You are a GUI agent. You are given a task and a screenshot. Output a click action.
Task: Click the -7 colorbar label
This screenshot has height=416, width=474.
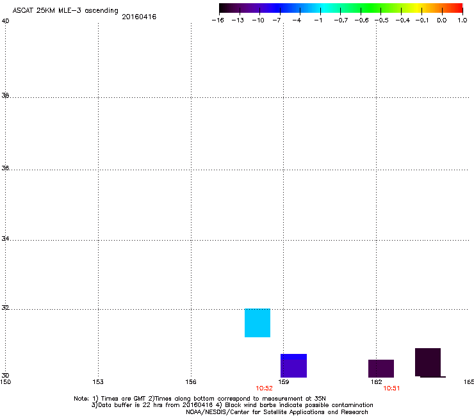(276, 20)
